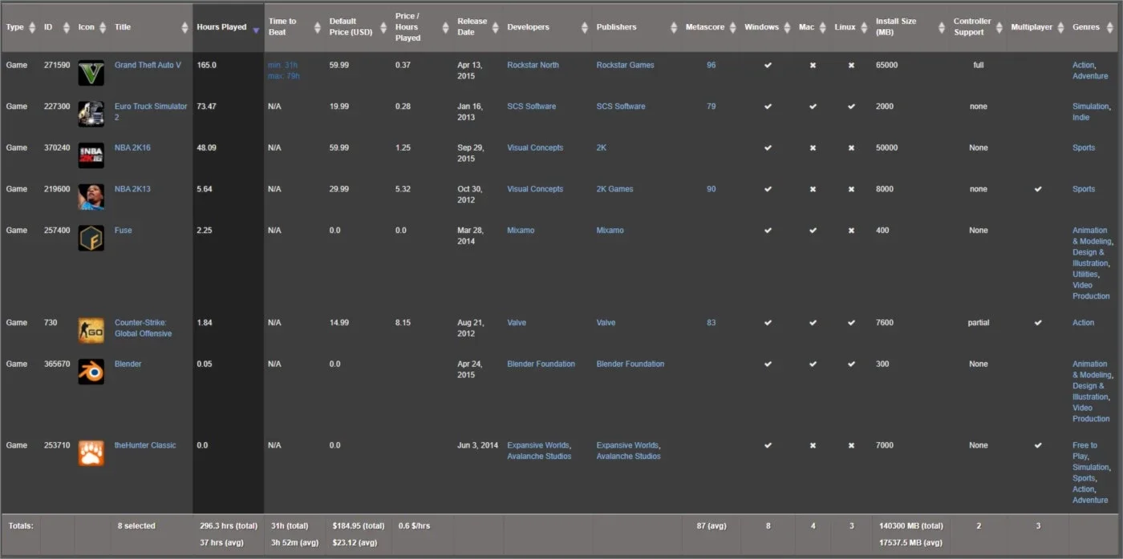Select the NBA 2K16 game icon
1123x559 pixels.
click(x=91, y=155)
